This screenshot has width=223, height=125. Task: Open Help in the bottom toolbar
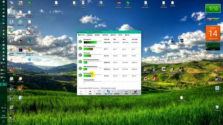point(126,92)
